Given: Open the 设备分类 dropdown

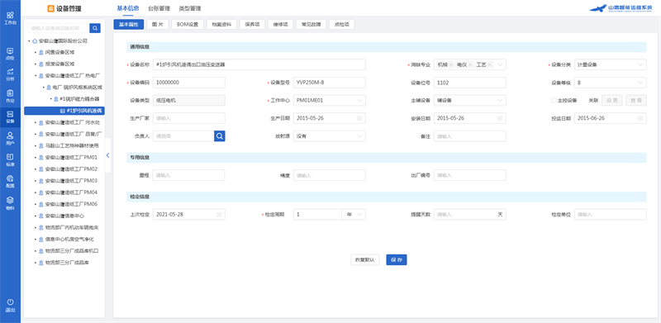Looking at the screenshot, I should [610, 64].
